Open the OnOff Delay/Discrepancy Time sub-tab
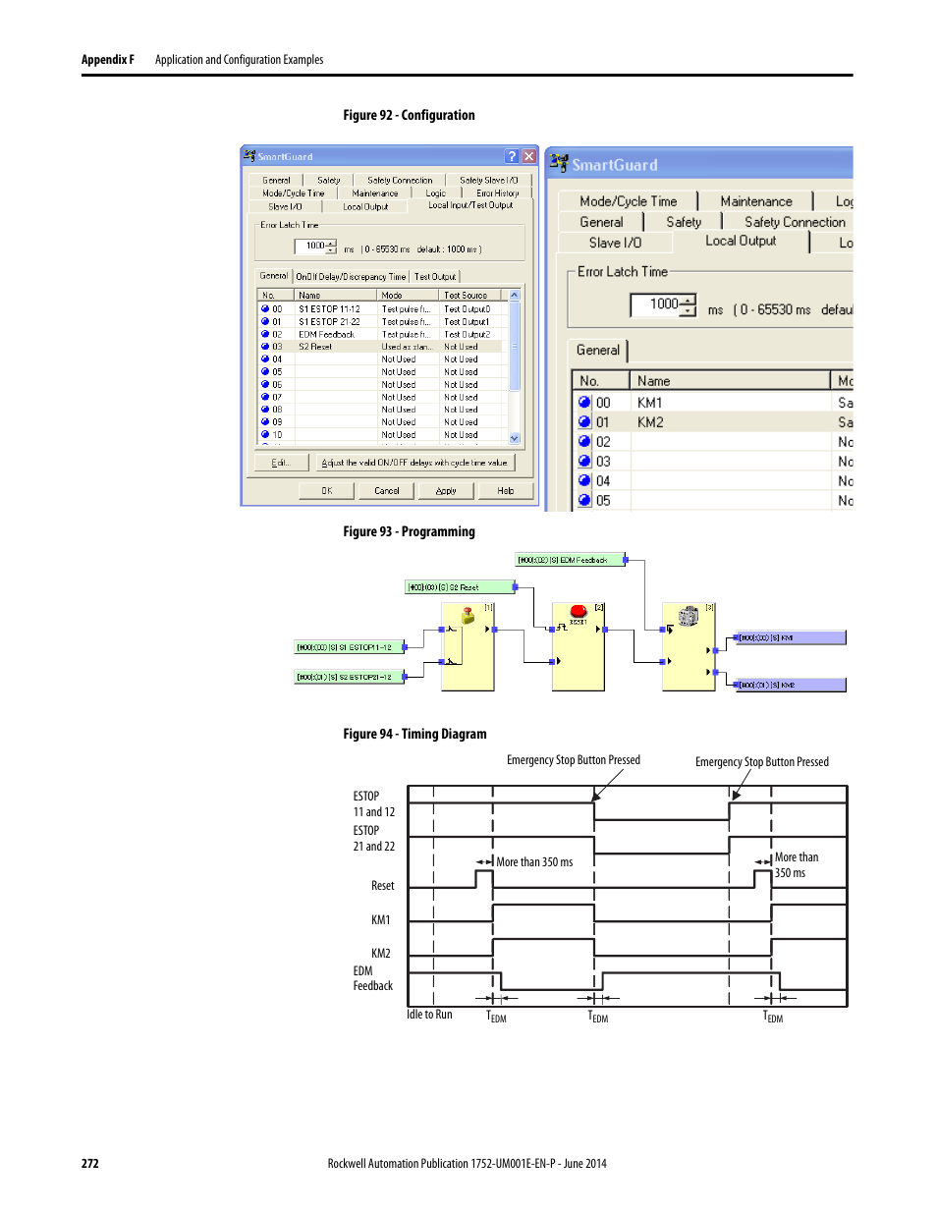 [x=351, y=277]
